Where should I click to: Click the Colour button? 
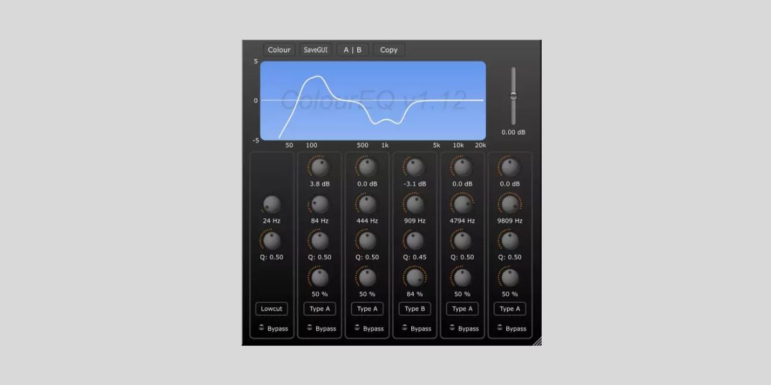pos(279,49)
